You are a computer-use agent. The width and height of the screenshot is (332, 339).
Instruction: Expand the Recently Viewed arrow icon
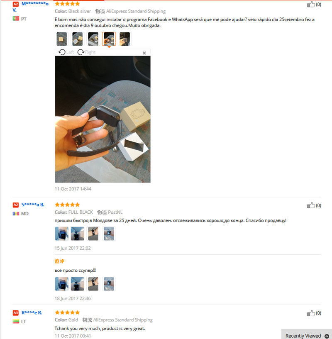point(327,336)
